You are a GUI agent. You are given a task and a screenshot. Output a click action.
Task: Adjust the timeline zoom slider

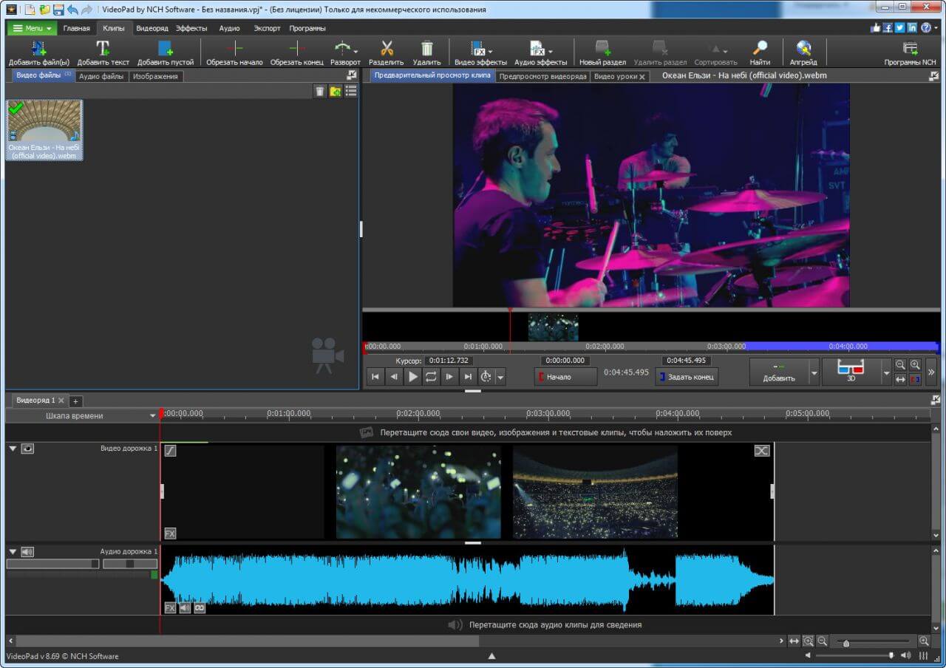[x=846, y=642]
